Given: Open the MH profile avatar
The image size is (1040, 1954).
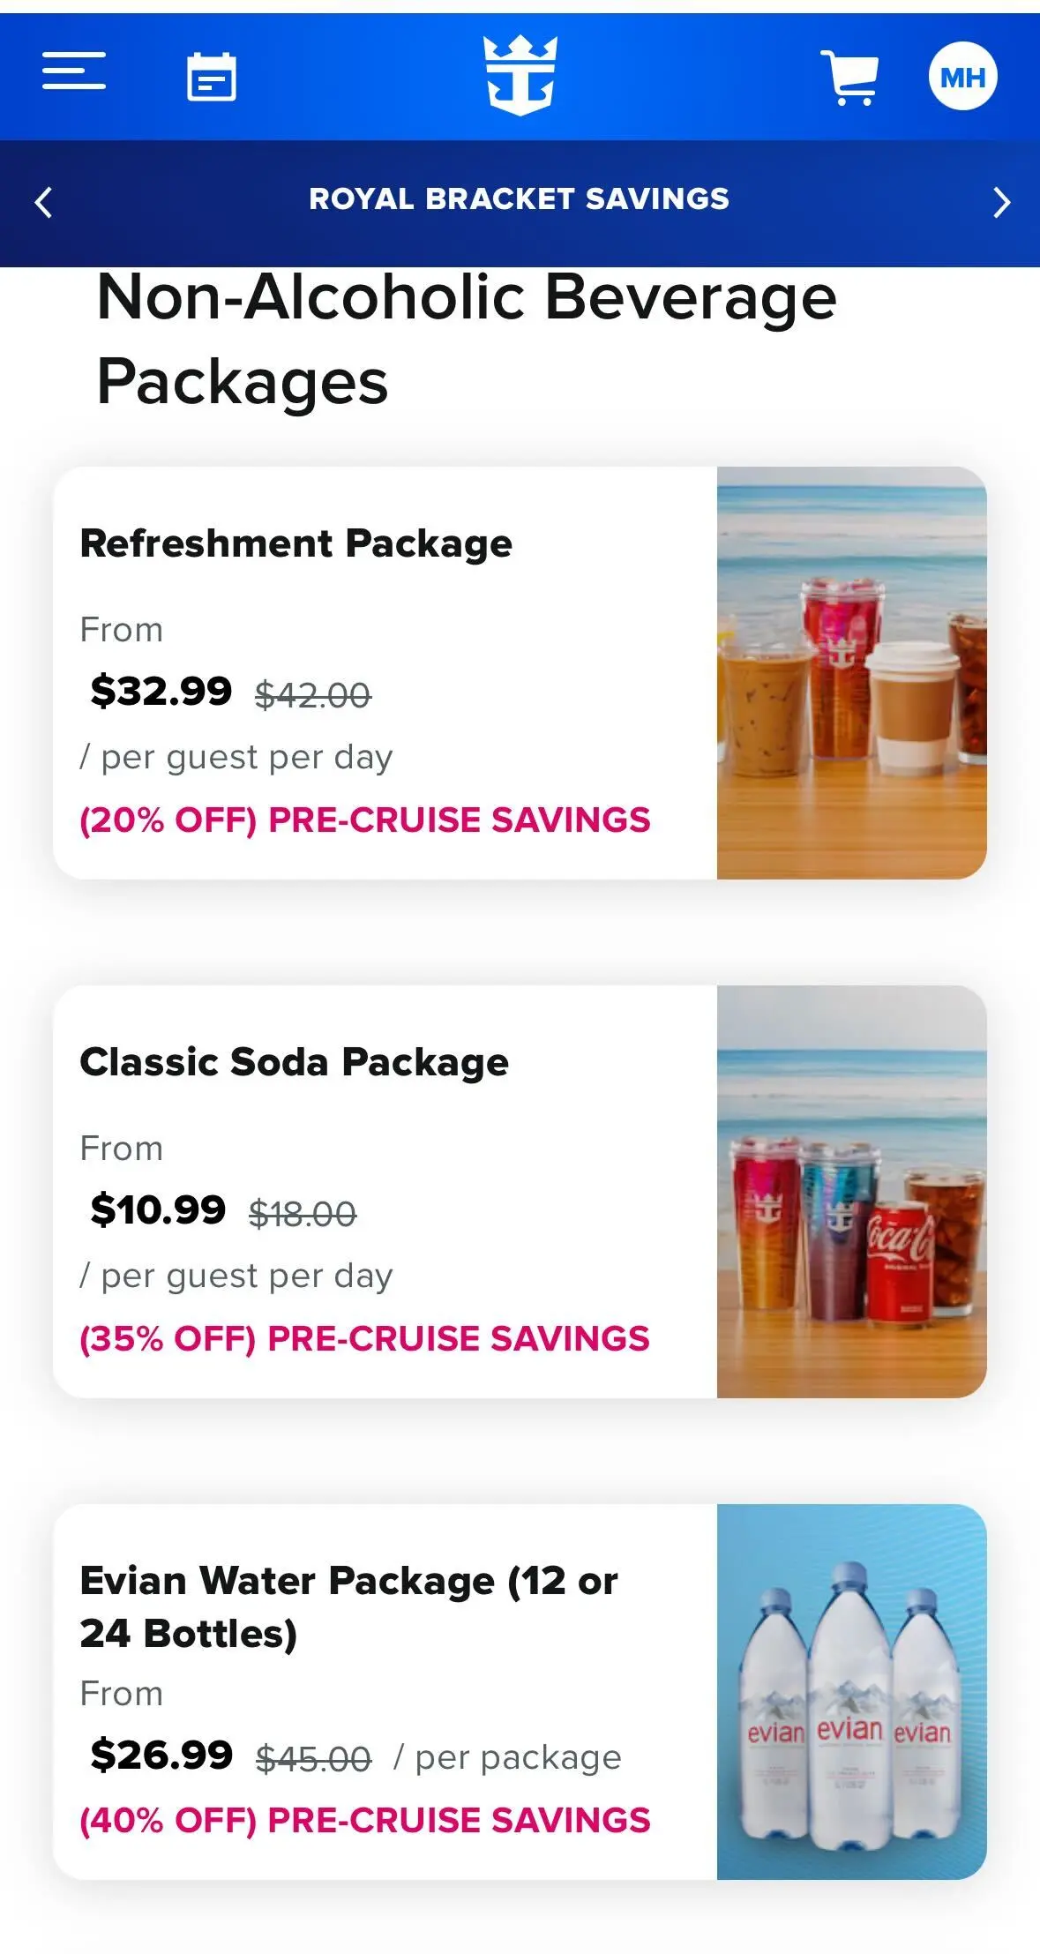Looking at the screenshot, I should pos(962,78).
